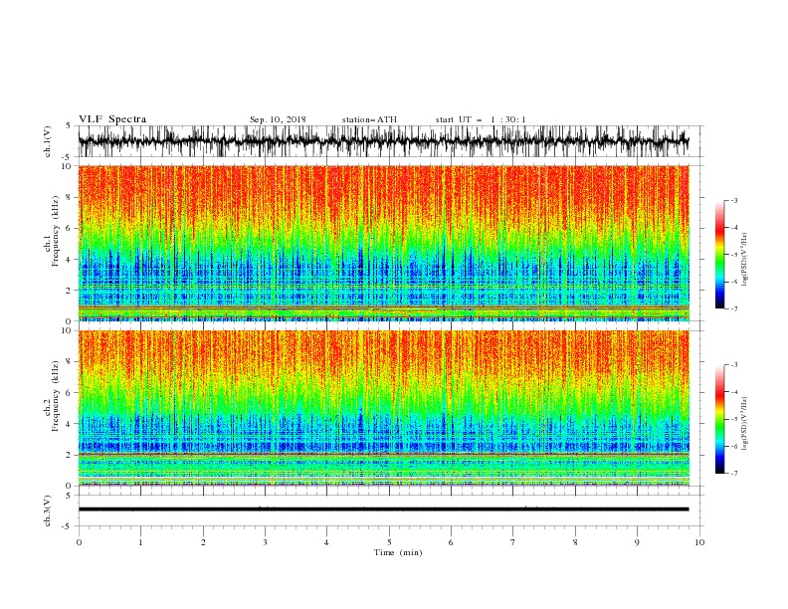Click the ch.1 spectrogram panel
Viewport: 788px width, 609px height.
click(x=383, y=243)
